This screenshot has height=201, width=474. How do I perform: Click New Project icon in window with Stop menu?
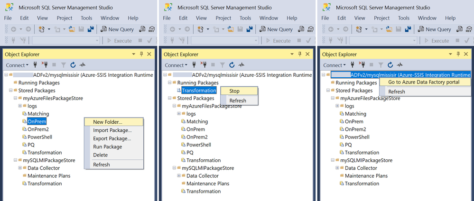point(200,29)
